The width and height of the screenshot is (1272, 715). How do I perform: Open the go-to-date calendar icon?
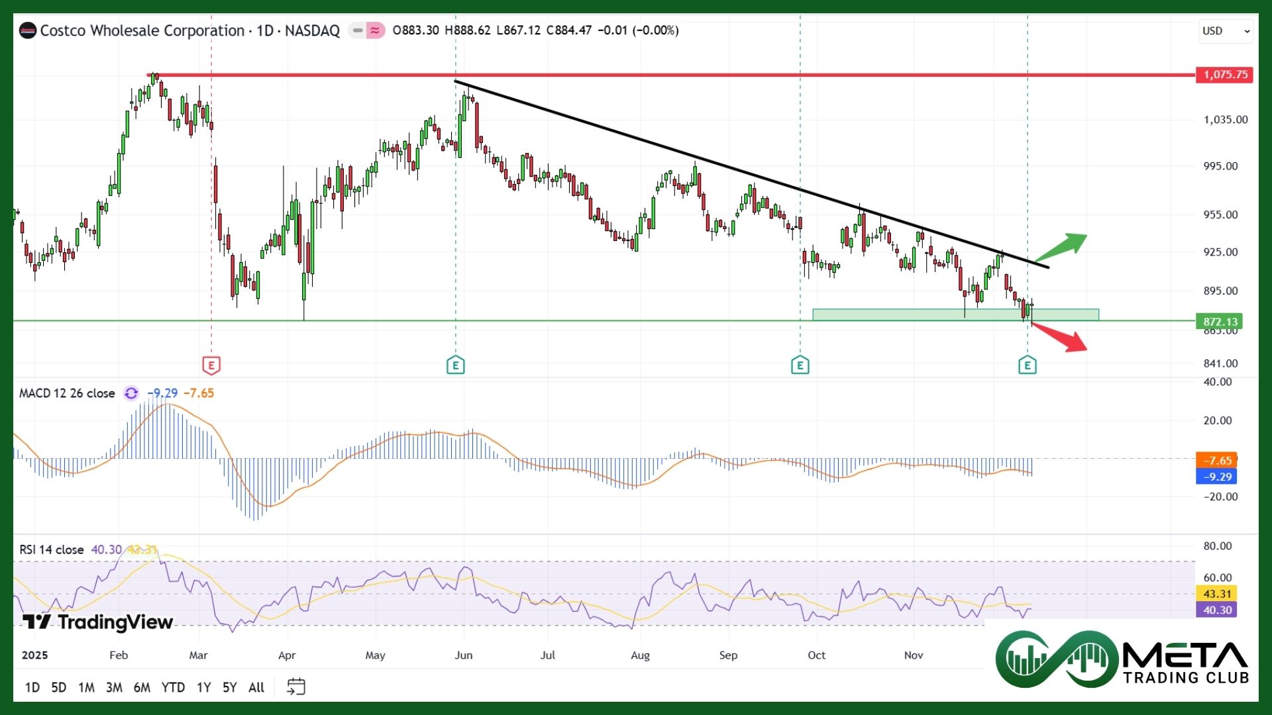pos(295,687)
